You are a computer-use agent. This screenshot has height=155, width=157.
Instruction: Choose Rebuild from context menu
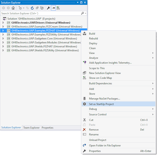pos(119,39)
